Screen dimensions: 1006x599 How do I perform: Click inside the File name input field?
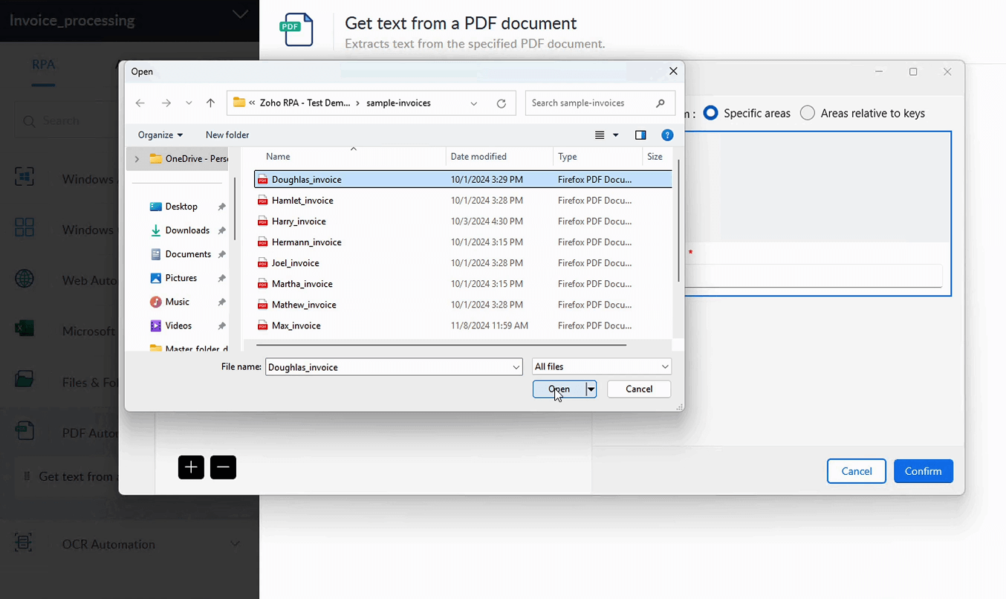(x=386, y=366)
